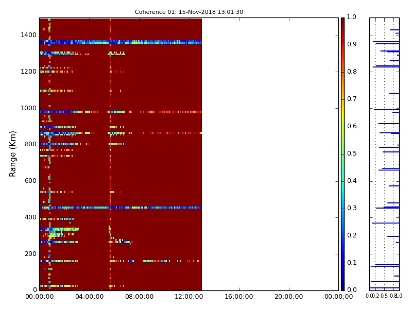This screenshot has width=412, height=309.
Task: Click the 600 range tick label
Action: (30, 181)
